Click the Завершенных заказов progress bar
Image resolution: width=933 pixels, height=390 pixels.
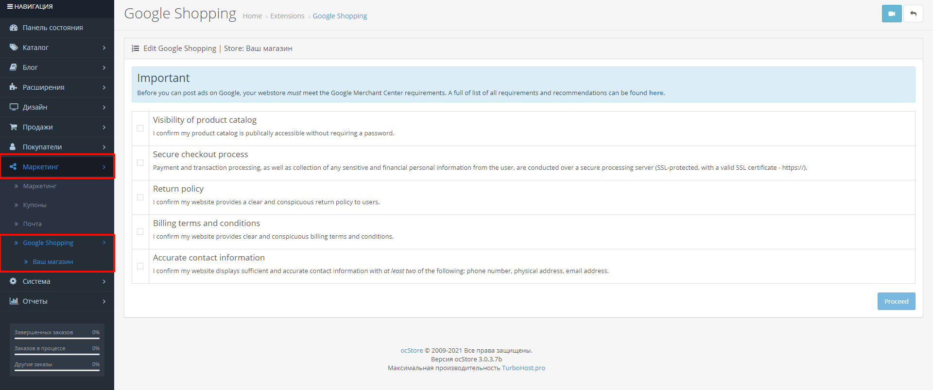57,338
